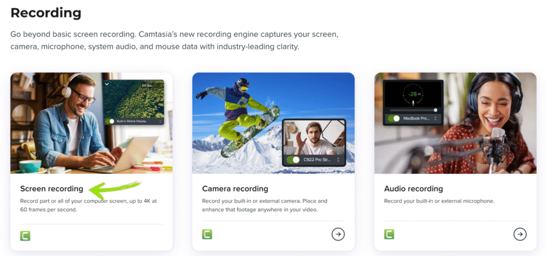Collapse the screen preview with the chevron

107,84
